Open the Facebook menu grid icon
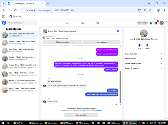 151,23
